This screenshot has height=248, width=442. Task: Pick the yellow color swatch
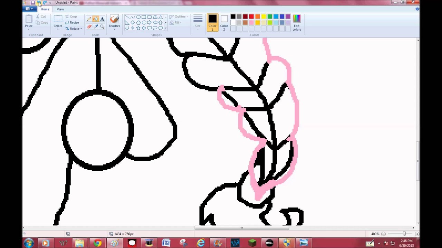(x=263, y=17)
